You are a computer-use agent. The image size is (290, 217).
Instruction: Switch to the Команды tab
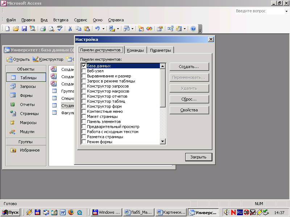point(135,50)
